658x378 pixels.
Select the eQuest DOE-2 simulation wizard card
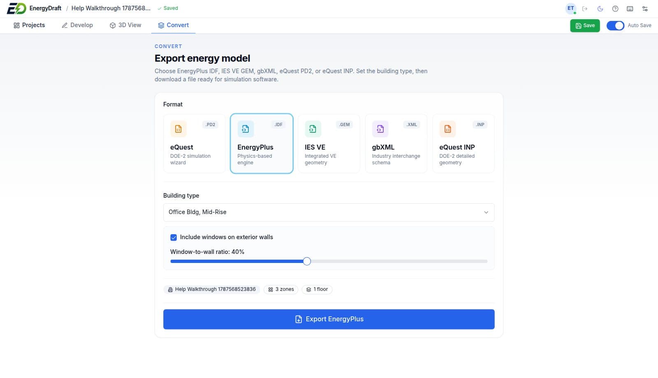point(194,143)
